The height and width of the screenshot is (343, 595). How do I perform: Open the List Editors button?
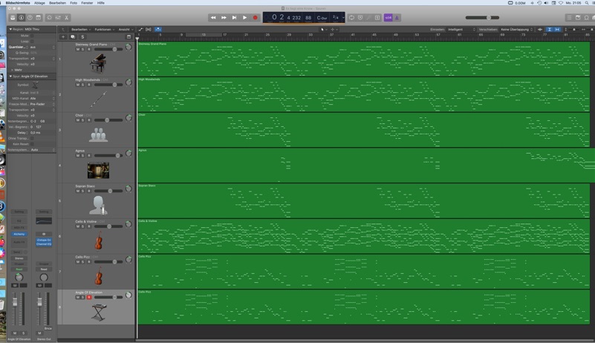pyautogui.click(x=569, y=18)
